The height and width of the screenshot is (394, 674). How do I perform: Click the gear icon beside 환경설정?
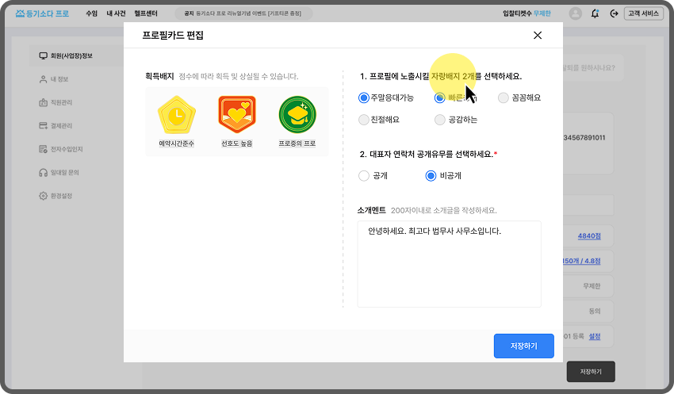point(43,196)
